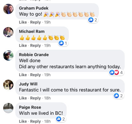This screenshot has width=132, height=124.
Task: Open the Graham Pudek name link
Action: tap(34, 8)
